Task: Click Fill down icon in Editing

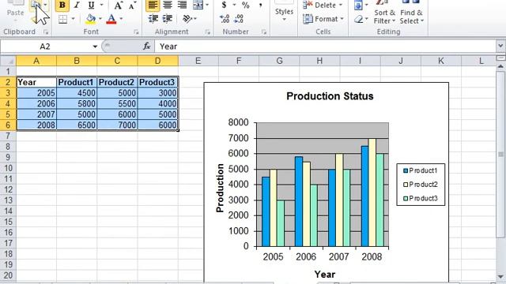Action: (358, 6)
